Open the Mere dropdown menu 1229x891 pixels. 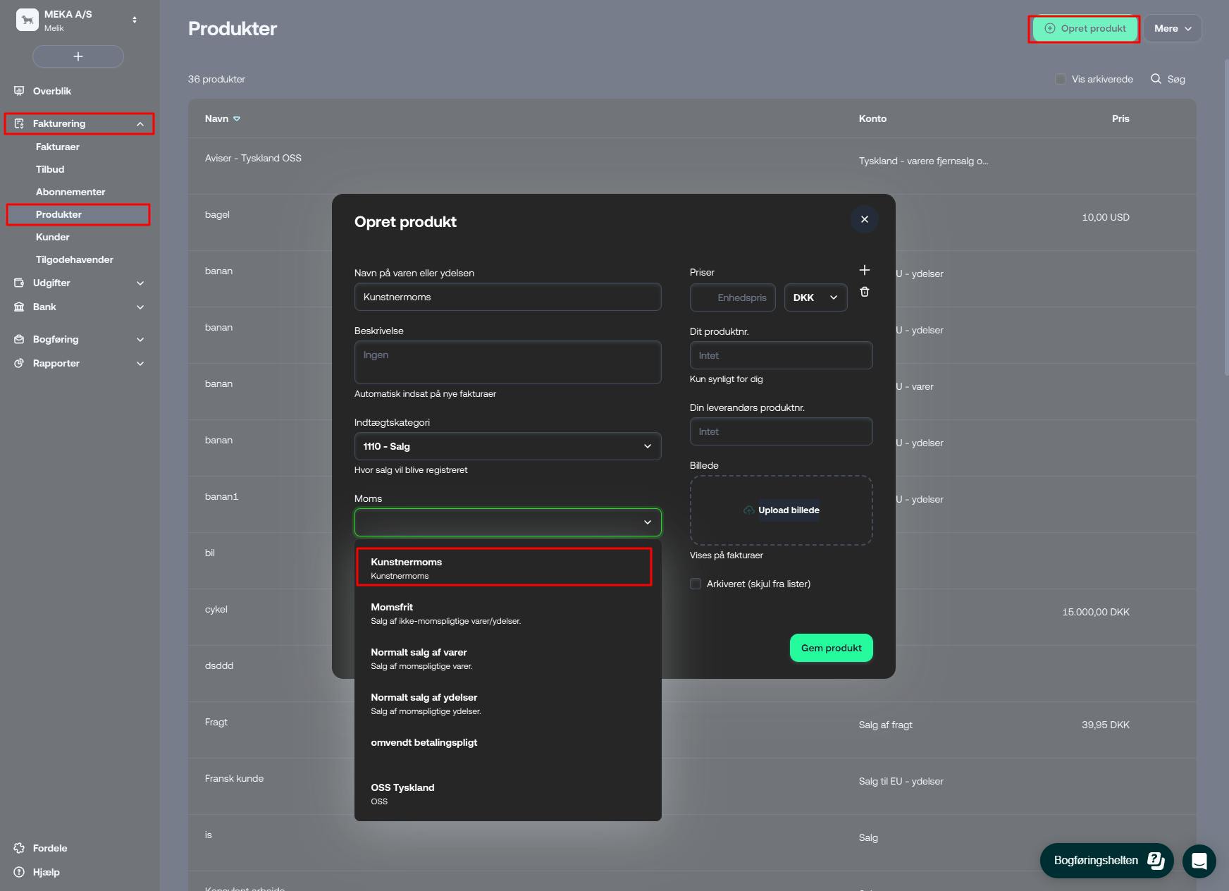(x=1172, y=28)
